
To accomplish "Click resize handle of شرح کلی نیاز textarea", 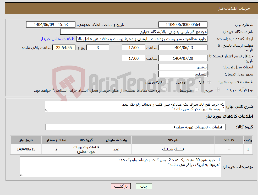I will click(x=46, y=111).
